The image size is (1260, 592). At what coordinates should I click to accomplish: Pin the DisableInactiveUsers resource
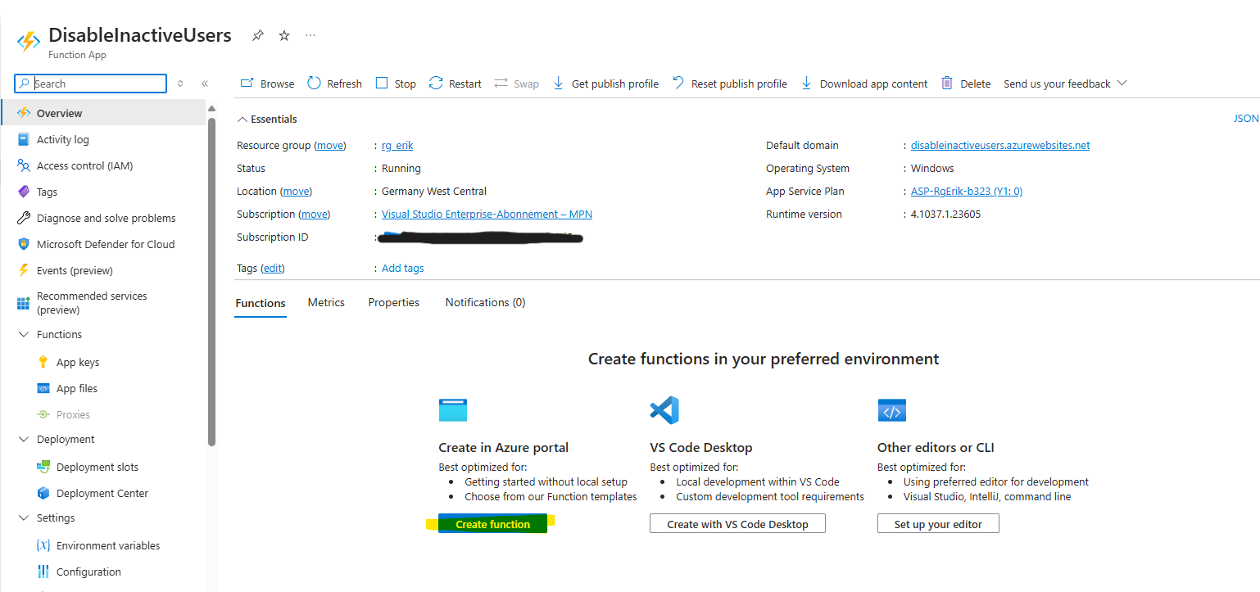pos(258,36)
